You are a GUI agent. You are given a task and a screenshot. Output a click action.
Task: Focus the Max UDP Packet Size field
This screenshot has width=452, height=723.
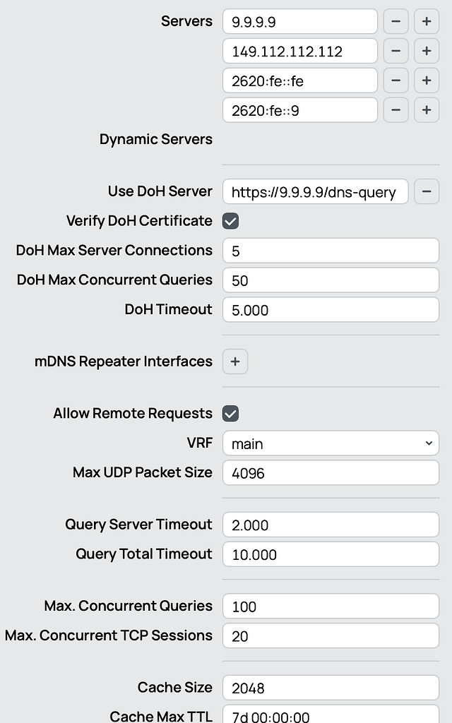pos(331,472)
